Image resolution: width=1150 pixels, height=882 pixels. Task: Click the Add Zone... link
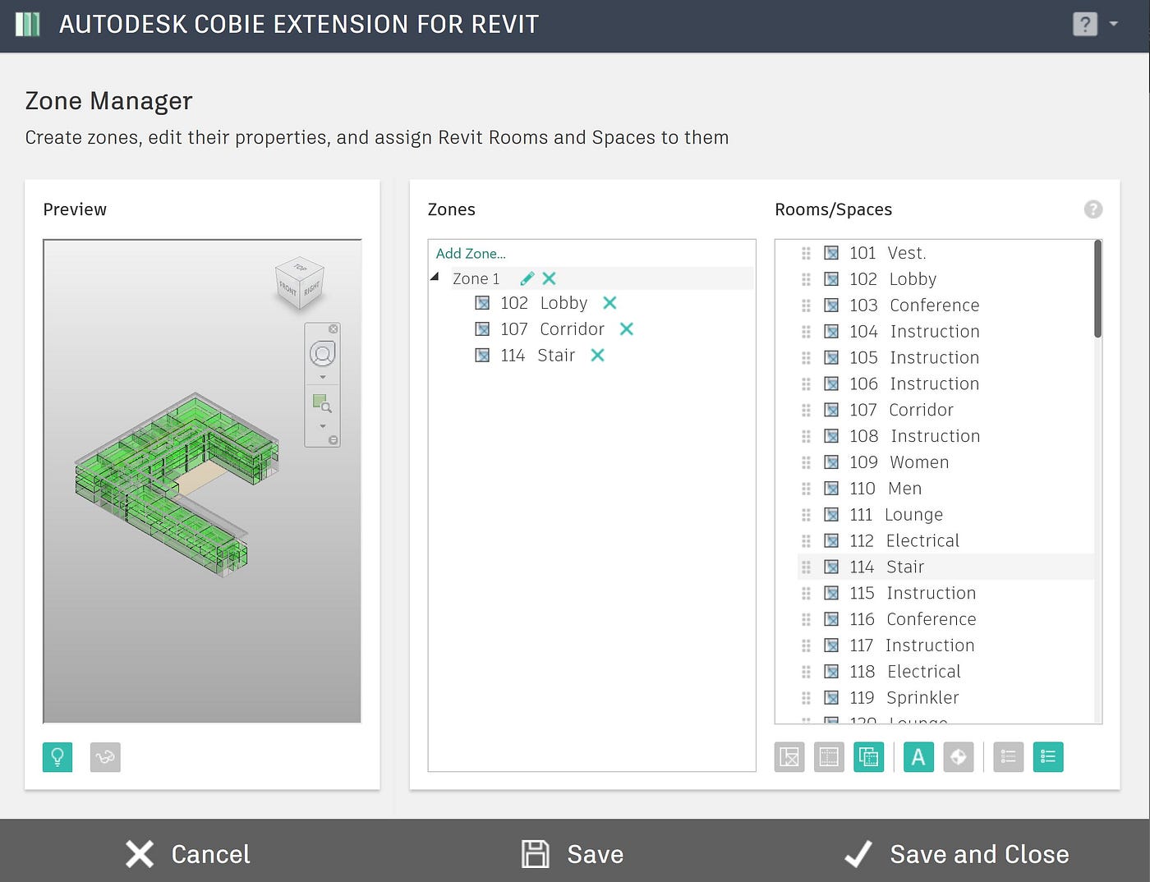coord(471,254)
